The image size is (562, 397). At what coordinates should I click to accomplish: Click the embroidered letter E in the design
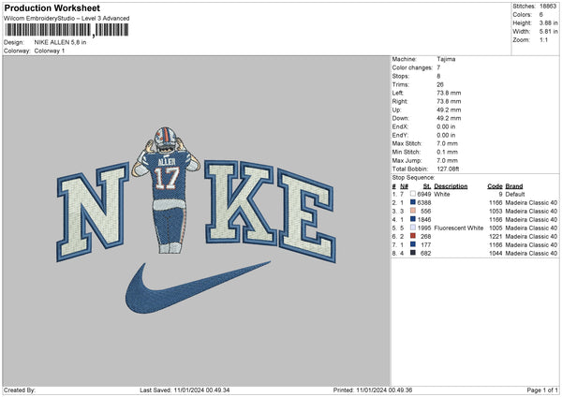pos(307,215)
